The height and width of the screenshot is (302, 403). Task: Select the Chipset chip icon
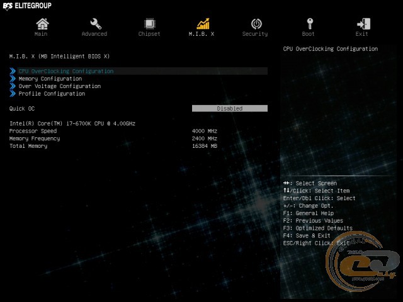(149, 24)
